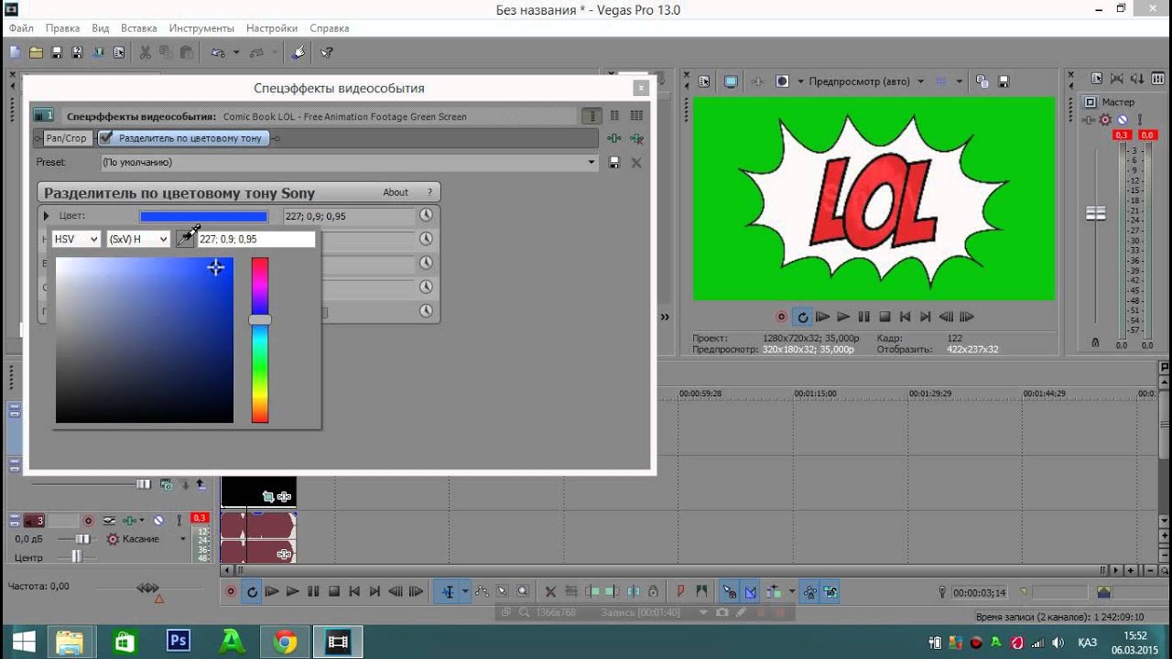Collapse the Цвет color parameter
1172x659 pixels.
pyautogui.click(x=47, y=216)
